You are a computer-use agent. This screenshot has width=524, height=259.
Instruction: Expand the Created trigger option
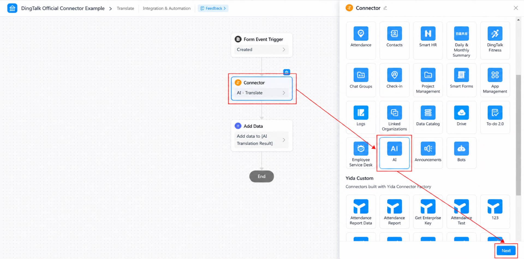coord(261,50)
